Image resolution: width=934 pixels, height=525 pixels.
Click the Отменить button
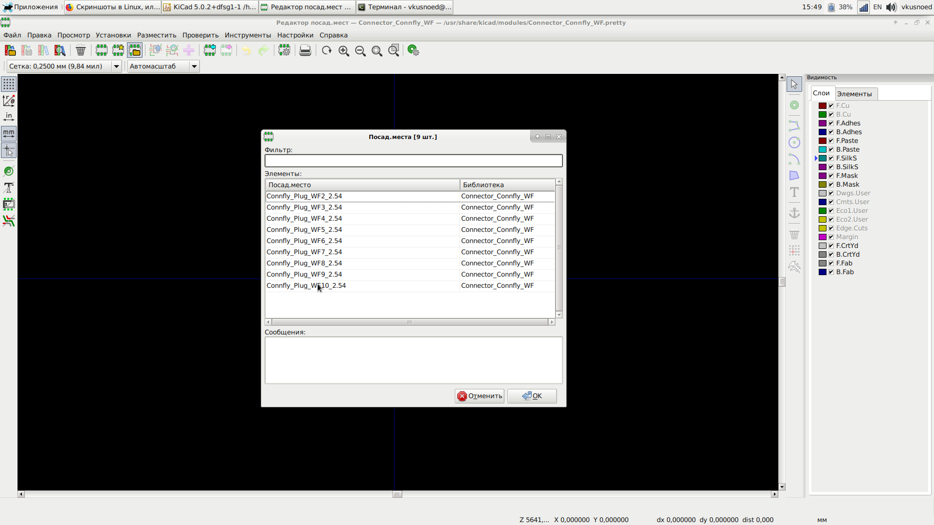(x=480, y=396)
